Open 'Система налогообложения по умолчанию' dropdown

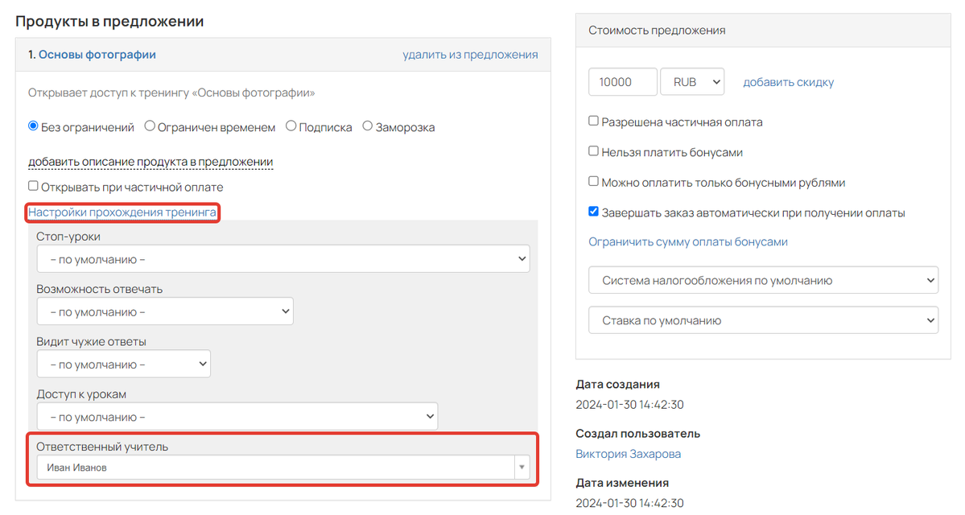pos(763,281)
